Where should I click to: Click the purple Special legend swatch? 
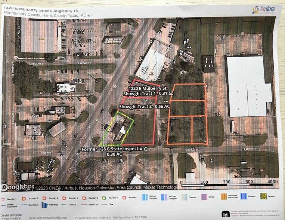[x=204, y=197]
